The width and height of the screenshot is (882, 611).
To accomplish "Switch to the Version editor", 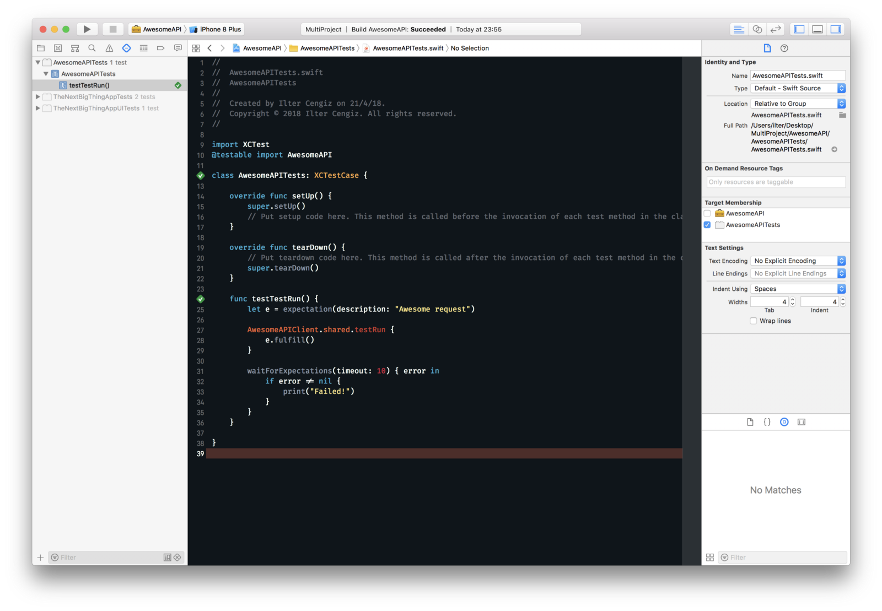I will 776,29.
